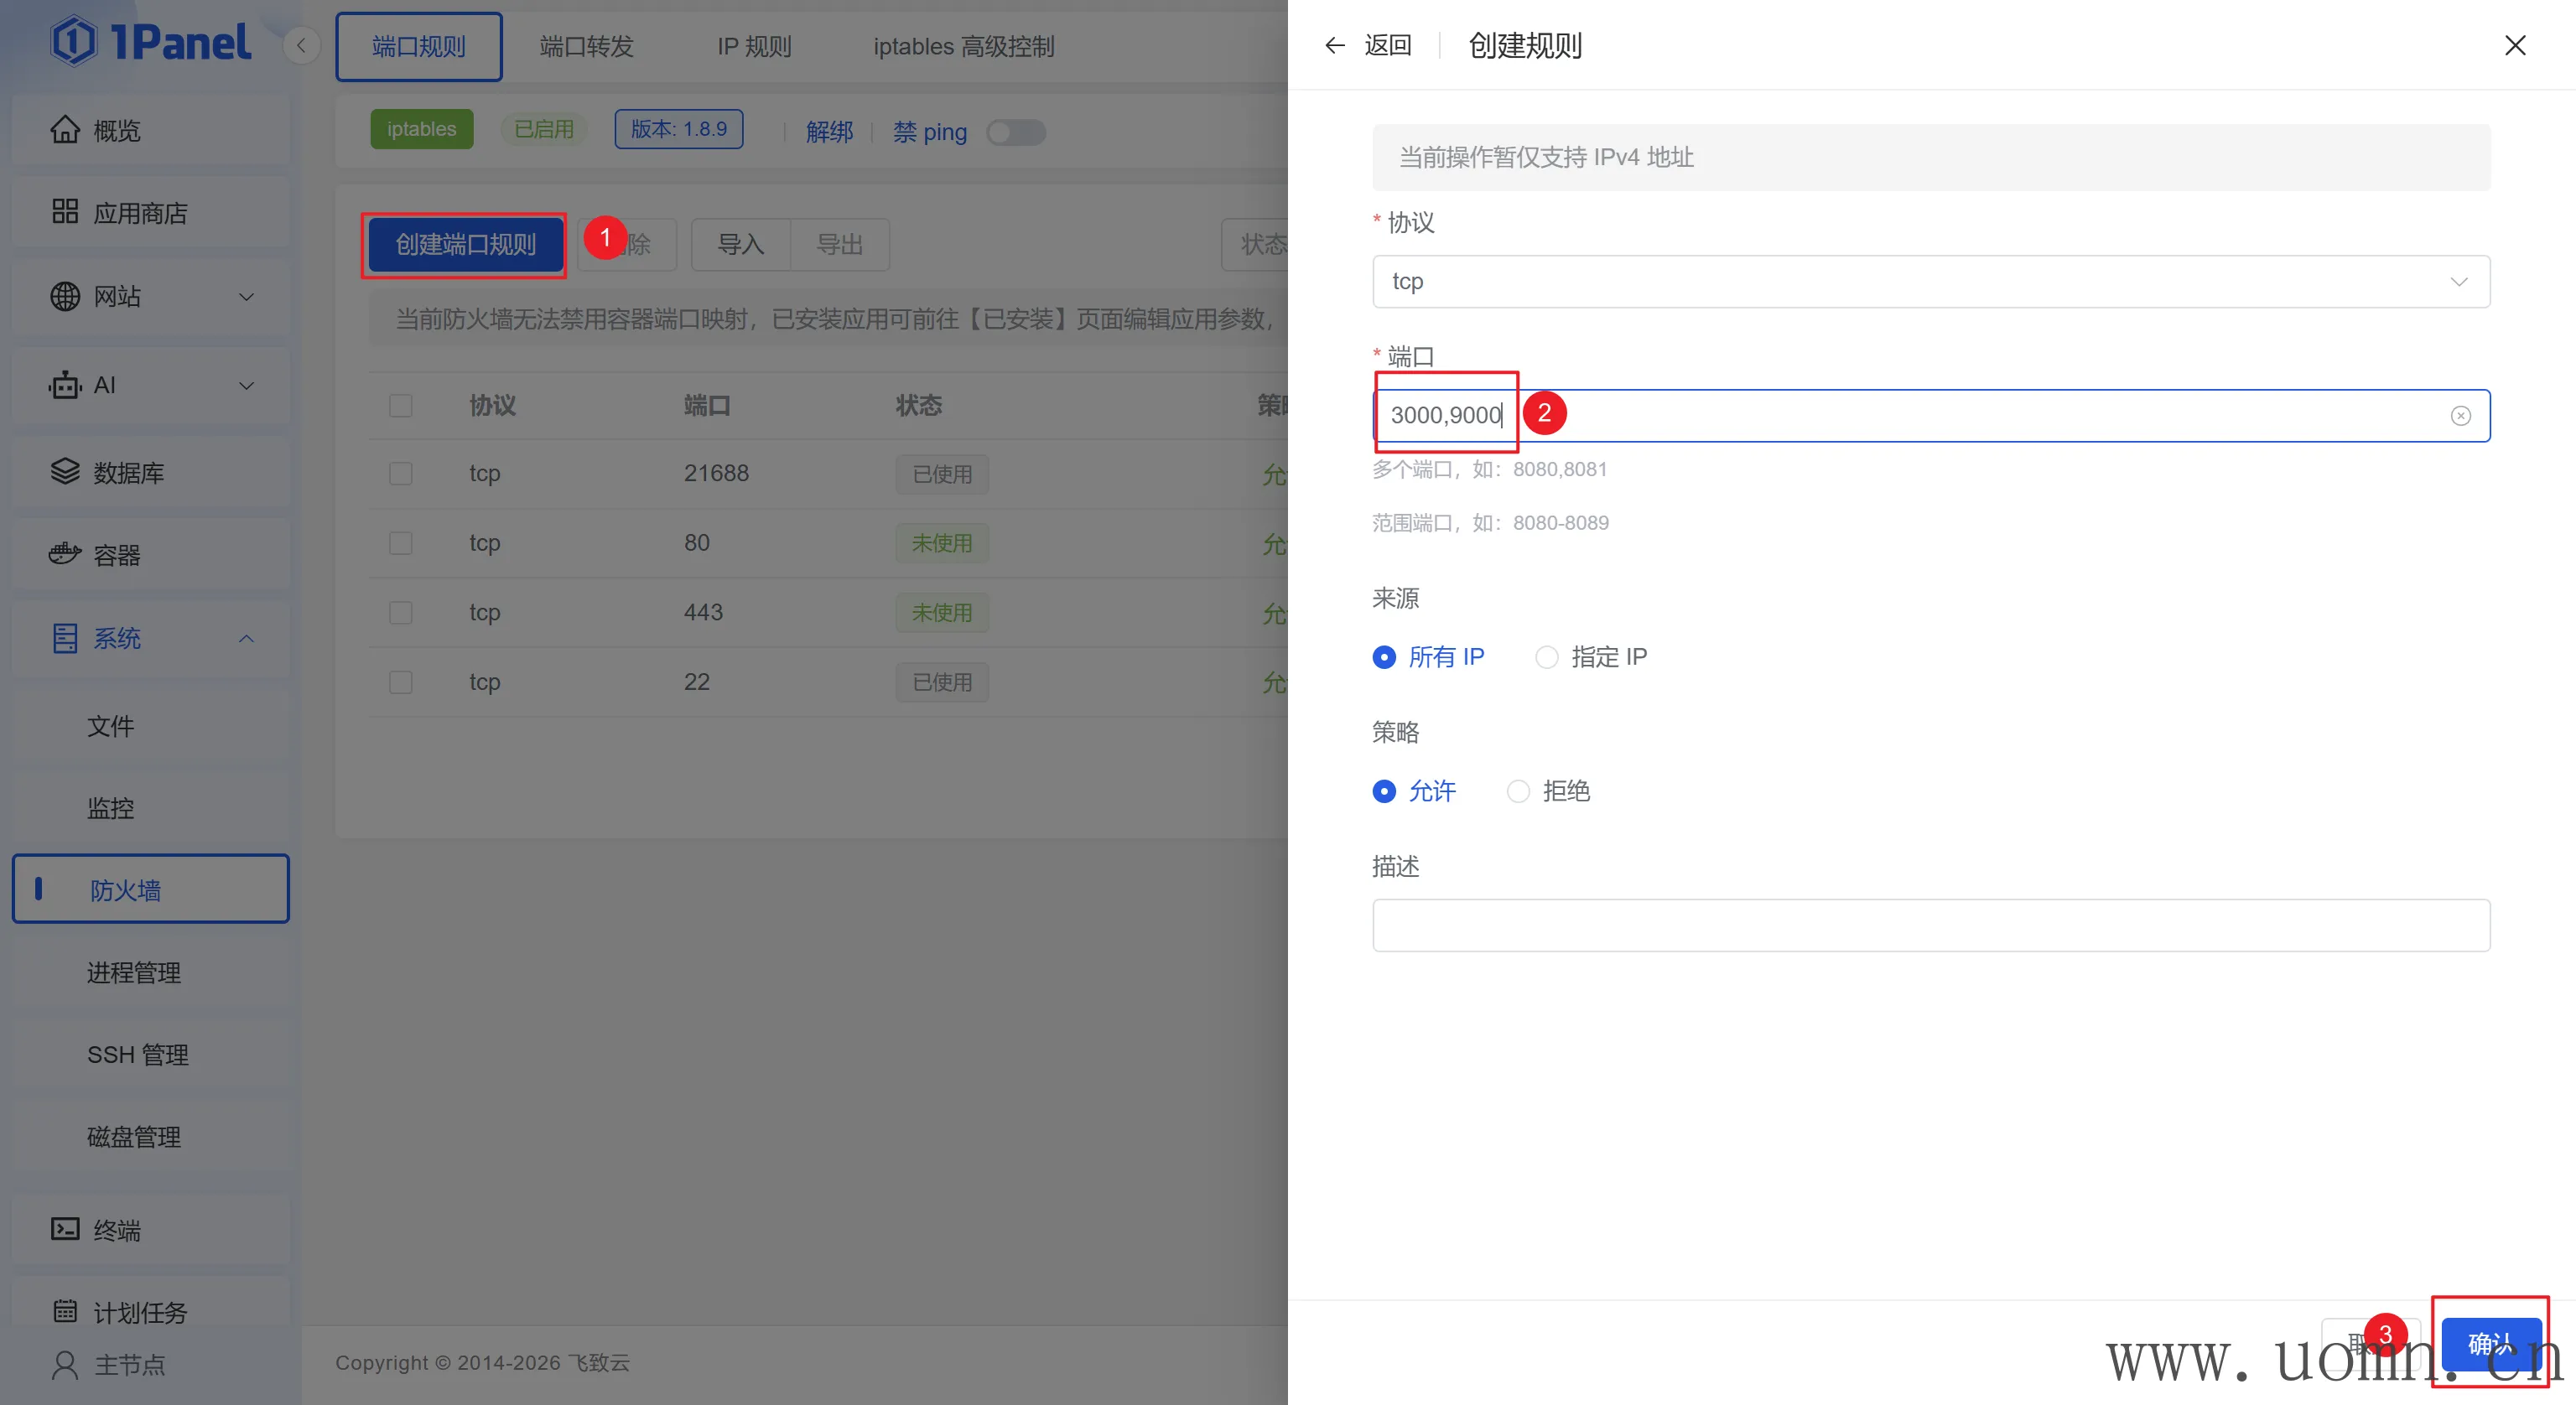Click the overview home icon
Image resolution: width=2576 pixels, height=1405 pixels.
click(x=65, y=130)
